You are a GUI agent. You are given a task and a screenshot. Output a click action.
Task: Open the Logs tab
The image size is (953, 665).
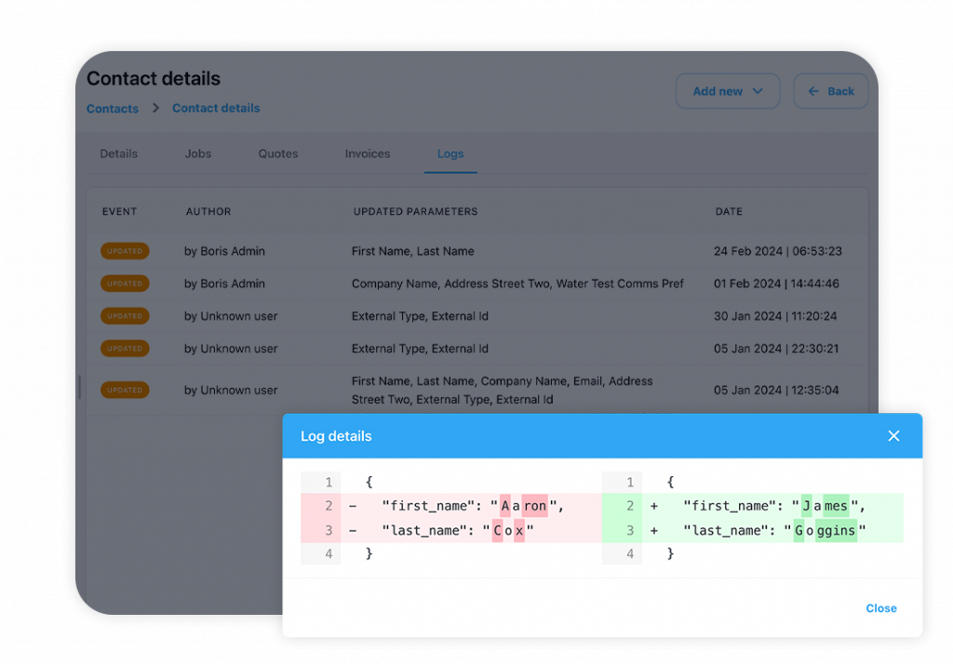[450, 153]
